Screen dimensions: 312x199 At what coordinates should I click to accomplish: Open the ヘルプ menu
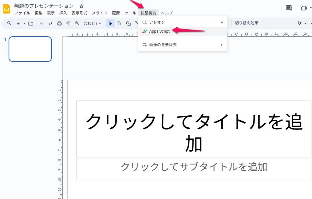167,13
